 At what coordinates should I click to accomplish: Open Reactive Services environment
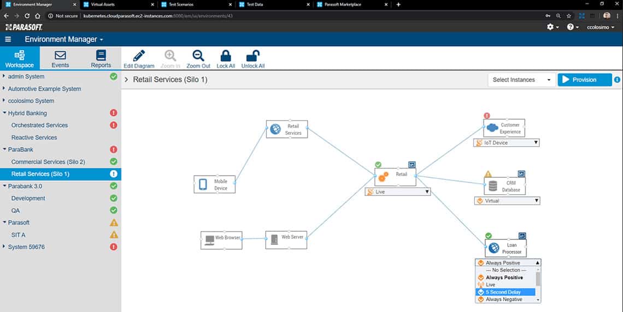34,137
